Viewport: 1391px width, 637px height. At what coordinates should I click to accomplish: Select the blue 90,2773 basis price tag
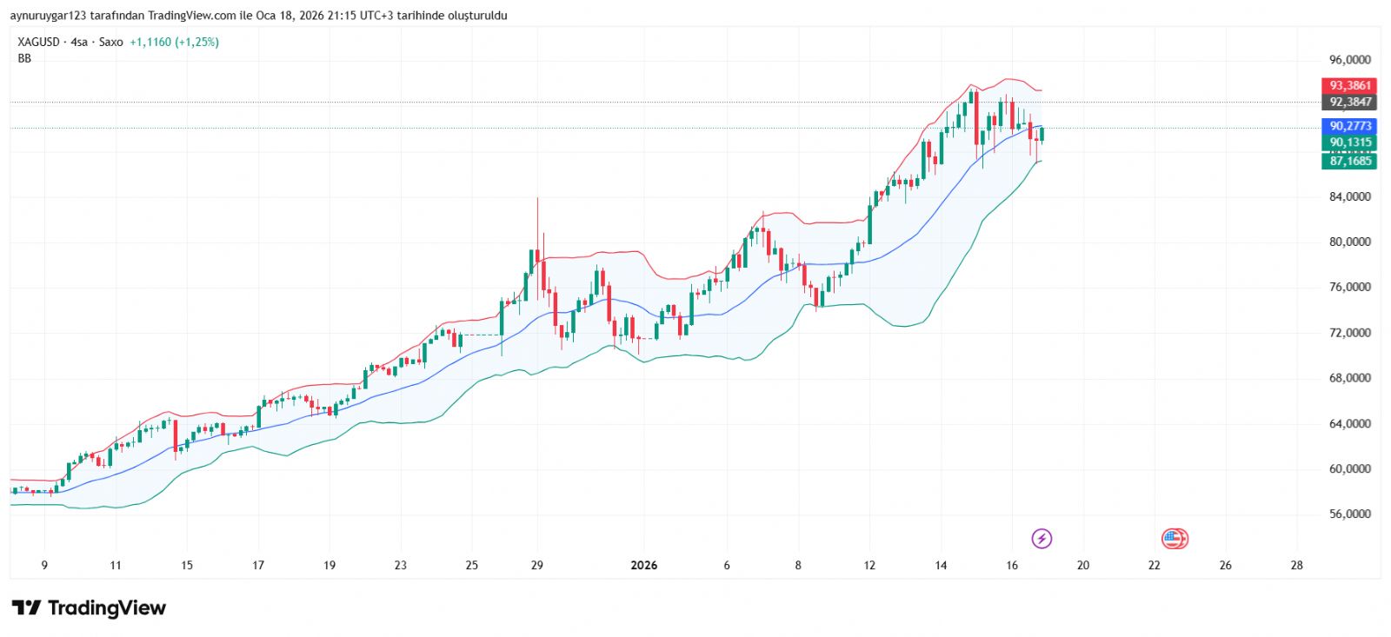coord(1349,126)
